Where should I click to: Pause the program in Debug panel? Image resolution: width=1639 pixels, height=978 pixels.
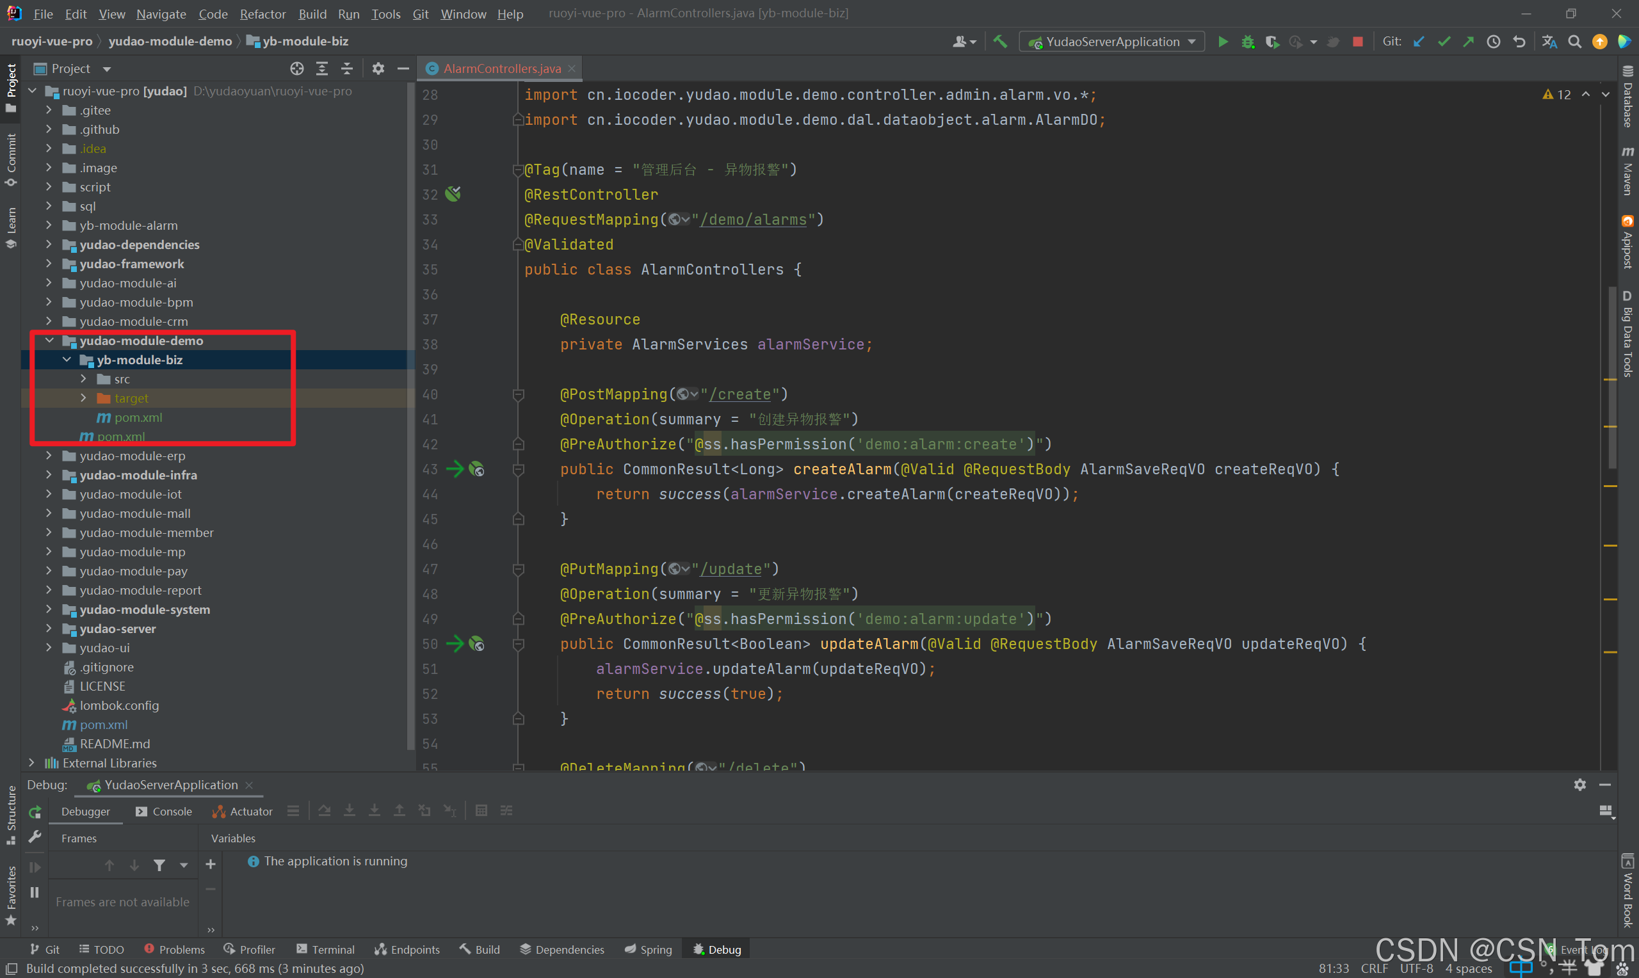tap(35, 892)
